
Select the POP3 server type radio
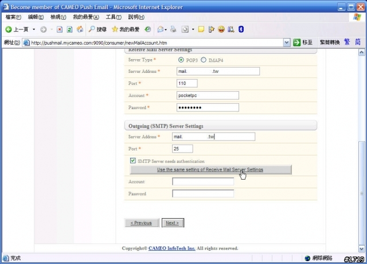(x=181, y=60)
